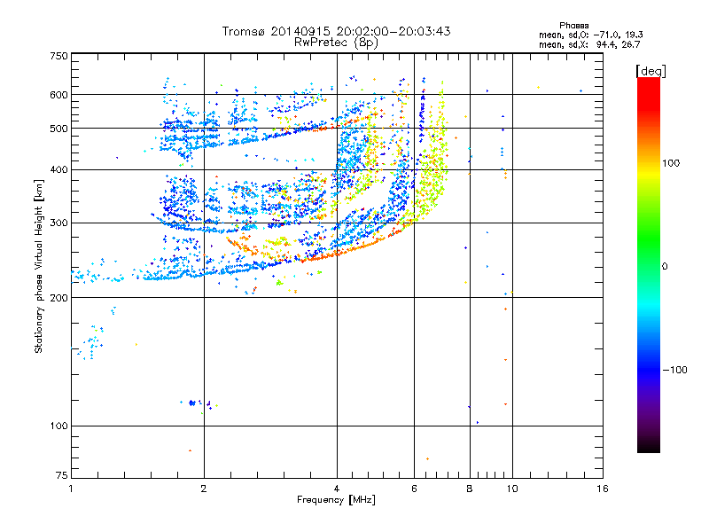This screenshot has height=532, width=709.
Task: Click the y-axis tick label '500'
Action: tap(58, 129)
